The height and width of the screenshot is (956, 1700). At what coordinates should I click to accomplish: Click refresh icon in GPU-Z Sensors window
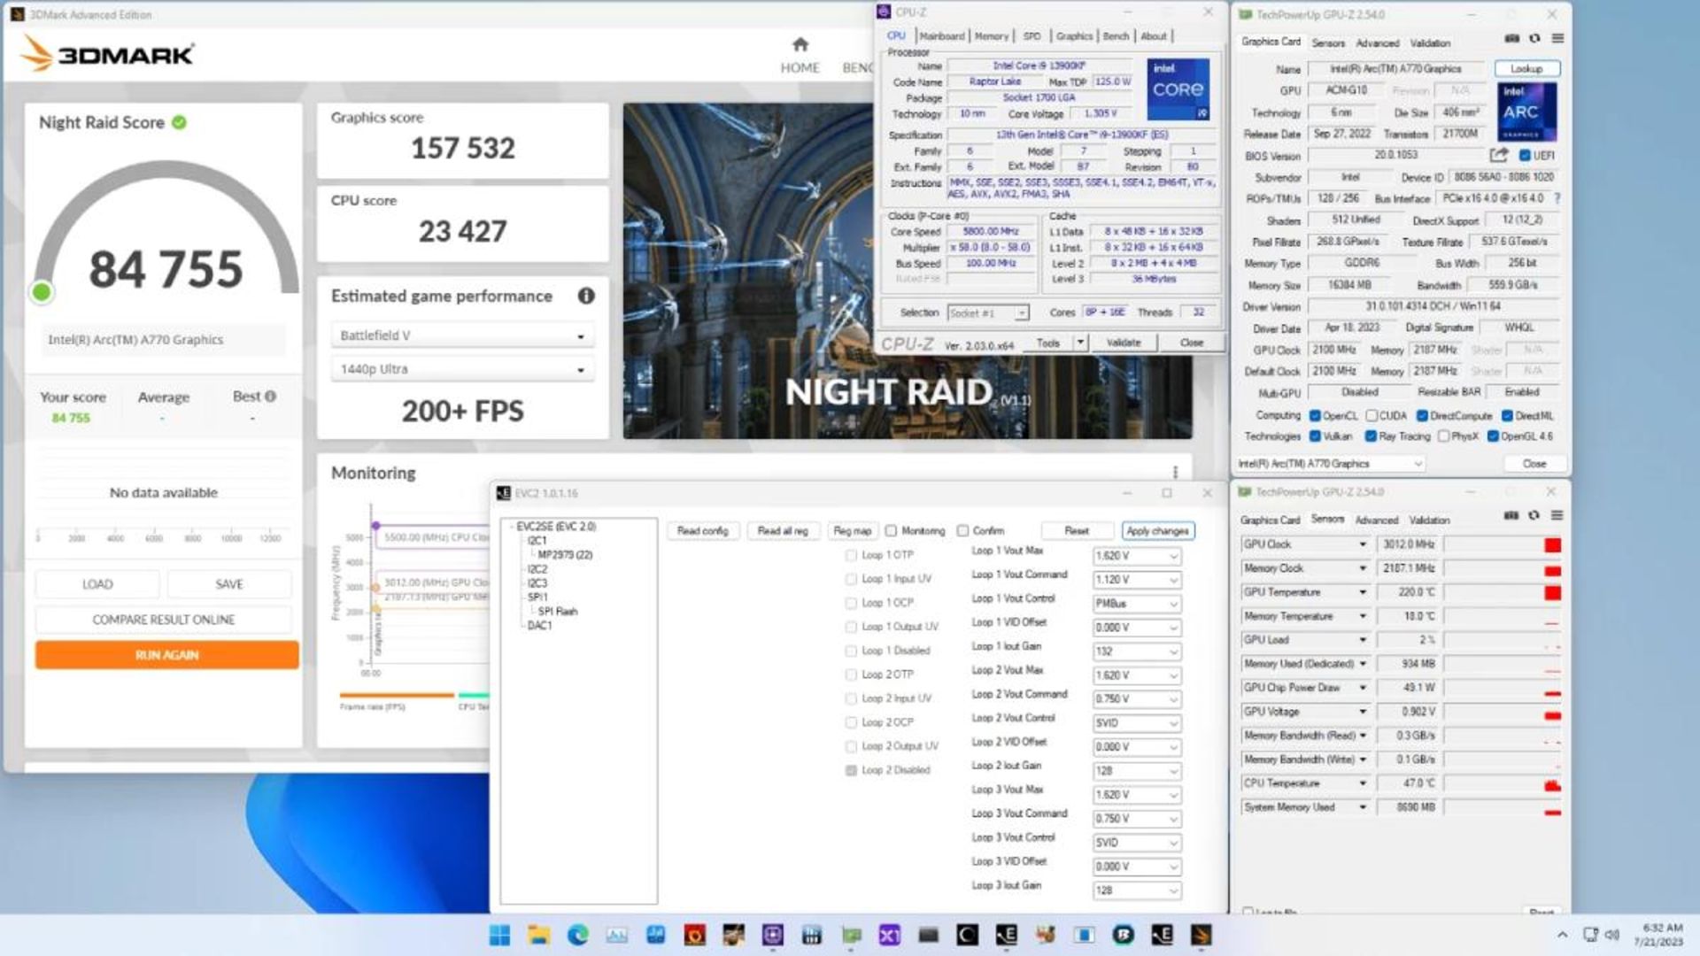(x=1534, y=515)
